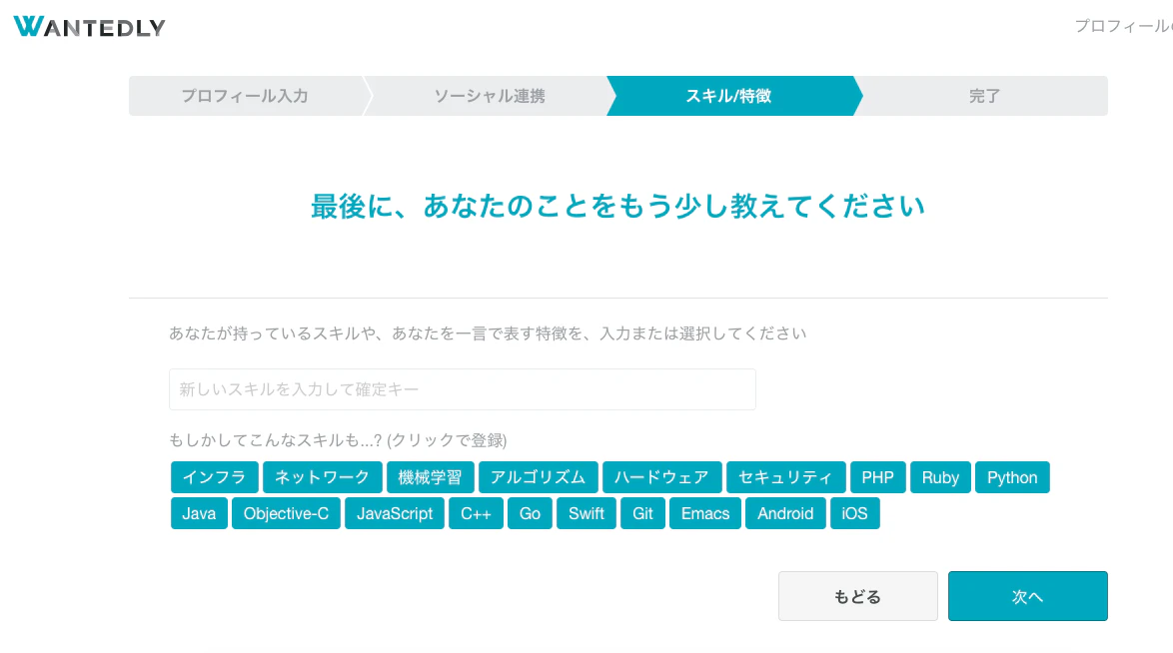
Task: Add the ハードウェア skill tag
Action: click(x=662, y=477)
